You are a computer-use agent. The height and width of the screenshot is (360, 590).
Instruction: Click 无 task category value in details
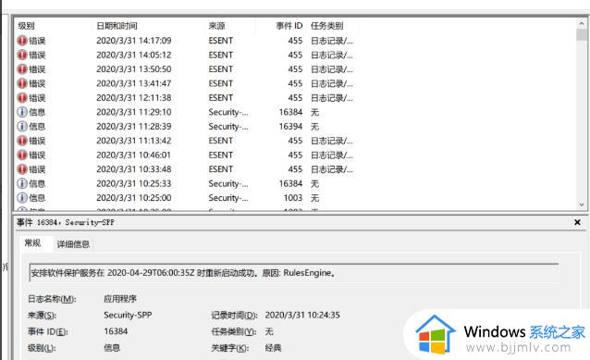(x=269, y=331)
